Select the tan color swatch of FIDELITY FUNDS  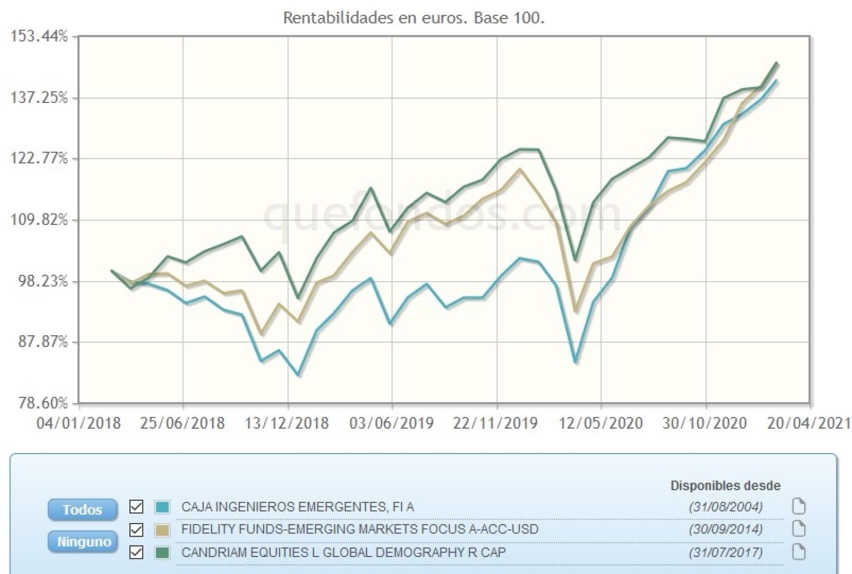tap(162, 529)
